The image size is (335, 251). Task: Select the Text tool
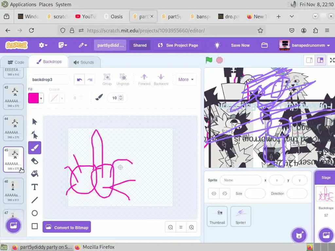35,187
